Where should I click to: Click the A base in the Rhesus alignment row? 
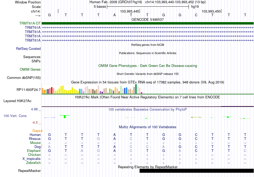tap(114, 139)
